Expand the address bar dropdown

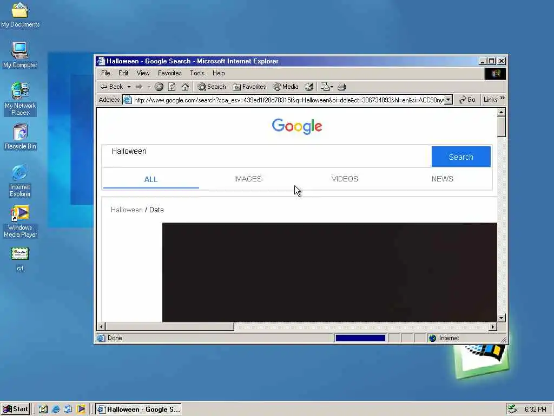pos(449,100)
